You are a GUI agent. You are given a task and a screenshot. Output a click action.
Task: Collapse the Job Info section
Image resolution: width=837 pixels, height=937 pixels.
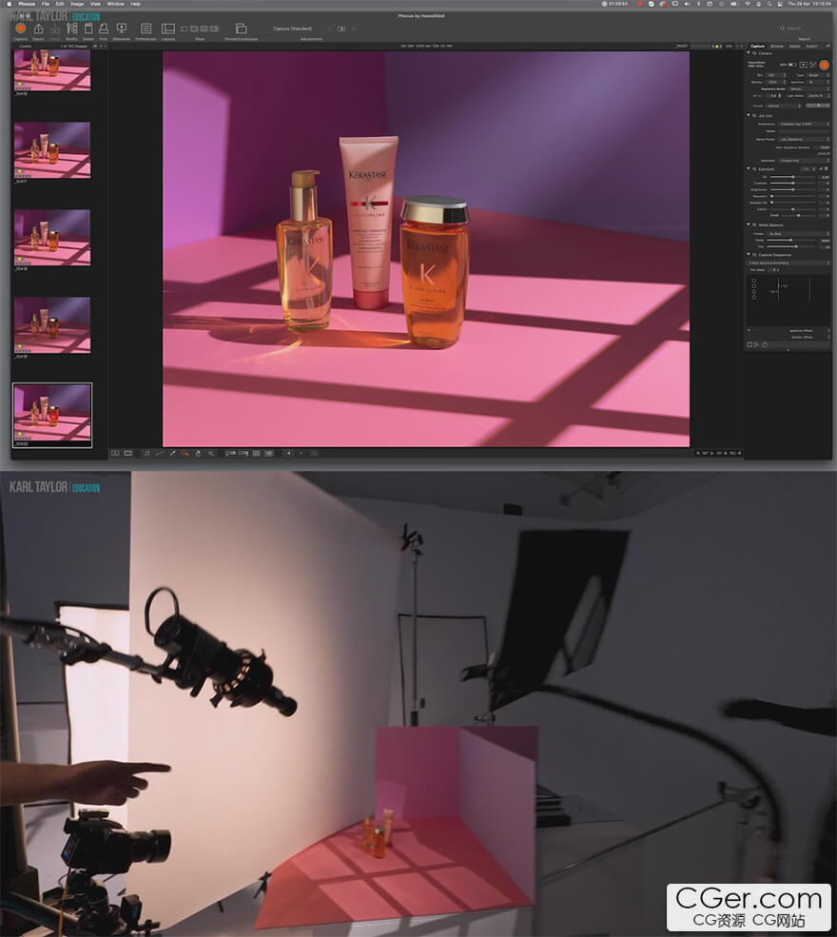(x=748, y=115)
